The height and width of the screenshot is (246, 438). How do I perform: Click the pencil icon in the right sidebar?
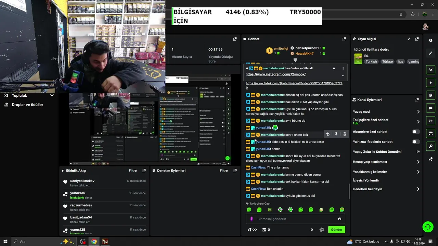pos(430,53)
